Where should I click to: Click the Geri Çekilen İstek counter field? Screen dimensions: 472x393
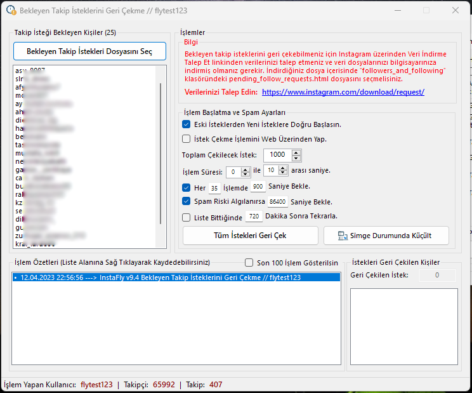[x=437, y=275]
